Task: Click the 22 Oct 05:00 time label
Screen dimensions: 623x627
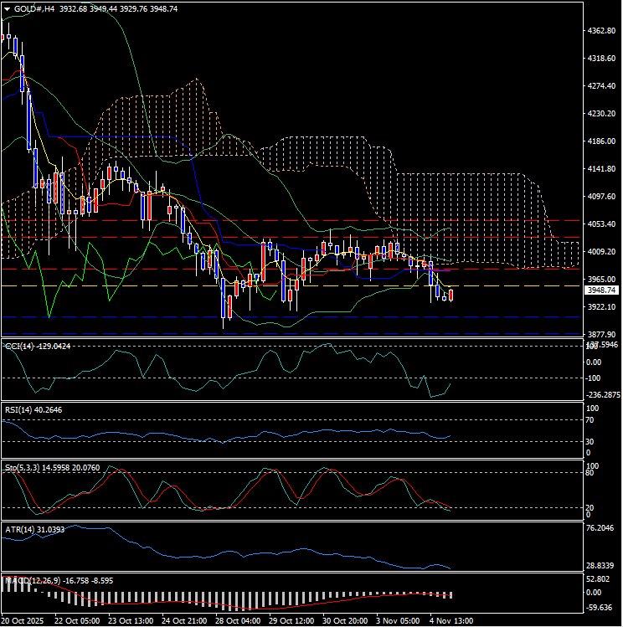Action: pyautogui.click(x=77, y=620)
